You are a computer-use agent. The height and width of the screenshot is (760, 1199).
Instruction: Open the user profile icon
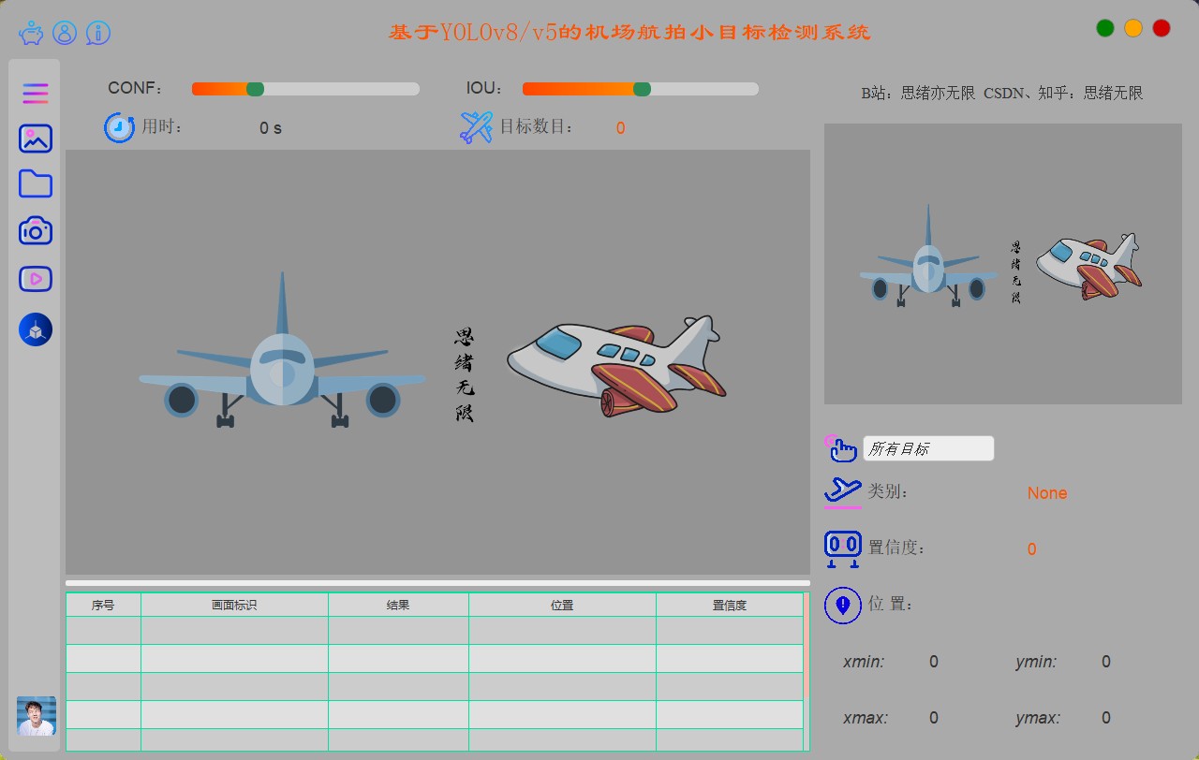click(x=65, y=33)
